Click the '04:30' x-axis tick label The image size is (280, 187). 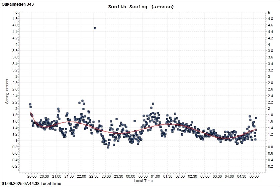pyautogui.click(x=242, y=176)
